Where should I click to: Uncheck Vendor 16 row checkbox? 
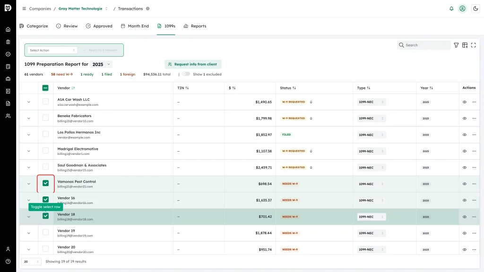click(x=45, y=200)
